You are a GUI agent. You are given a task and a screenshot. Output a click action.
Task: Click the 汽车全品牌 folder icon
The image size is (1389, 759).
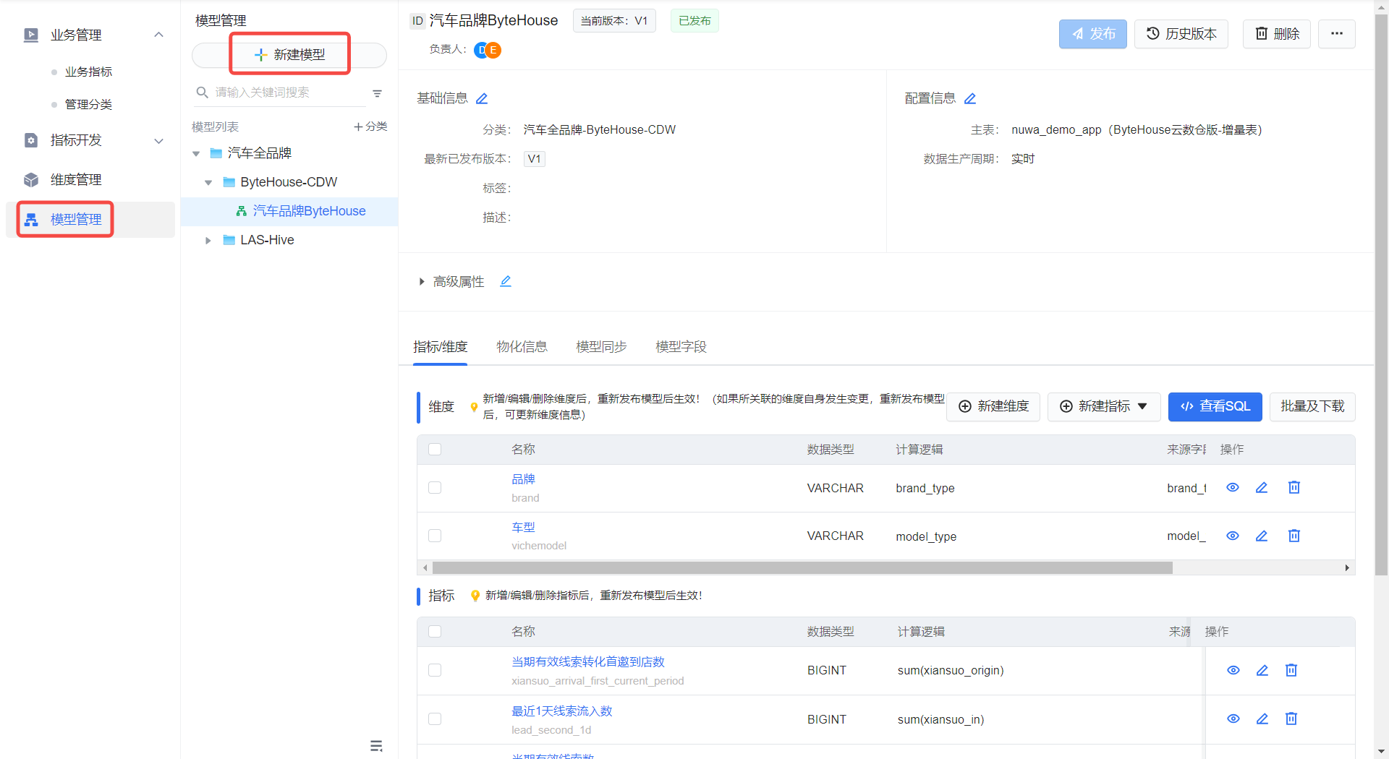(x=216, y=153)
